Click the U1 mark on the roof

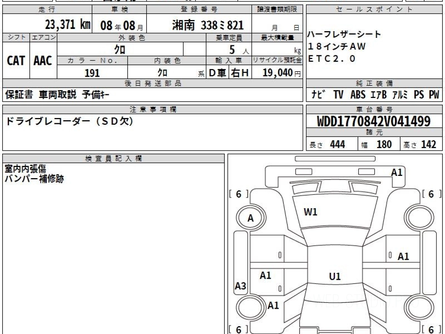click(x=335, y=276)
